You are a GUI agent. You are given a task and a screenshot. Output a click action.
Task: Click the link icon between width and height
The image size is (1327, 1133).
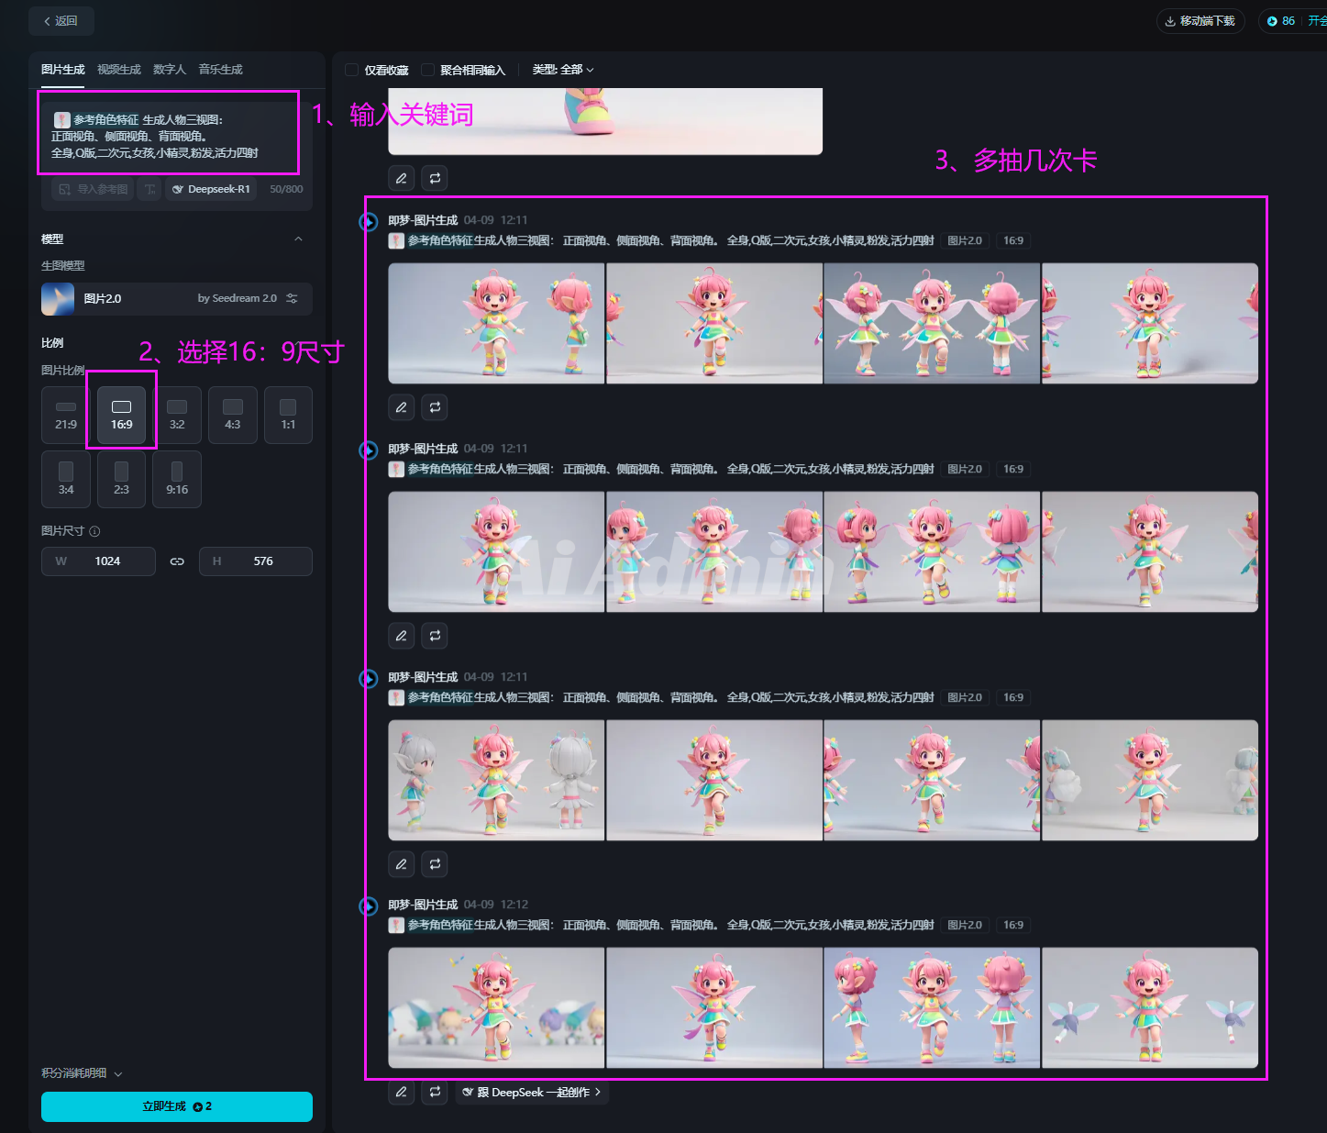click(x=177, y=561)
